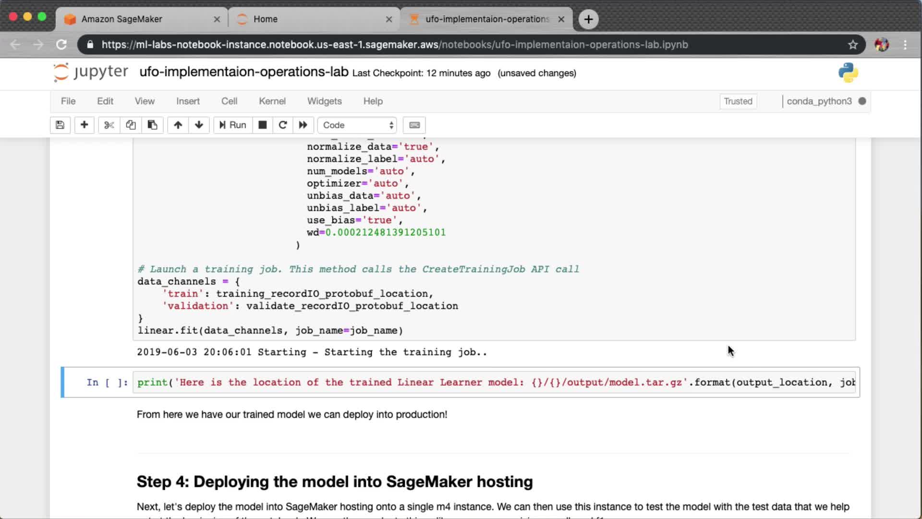Restart and run all cells icon
Screen dimensions: 922x519
[x=303, y=125]
